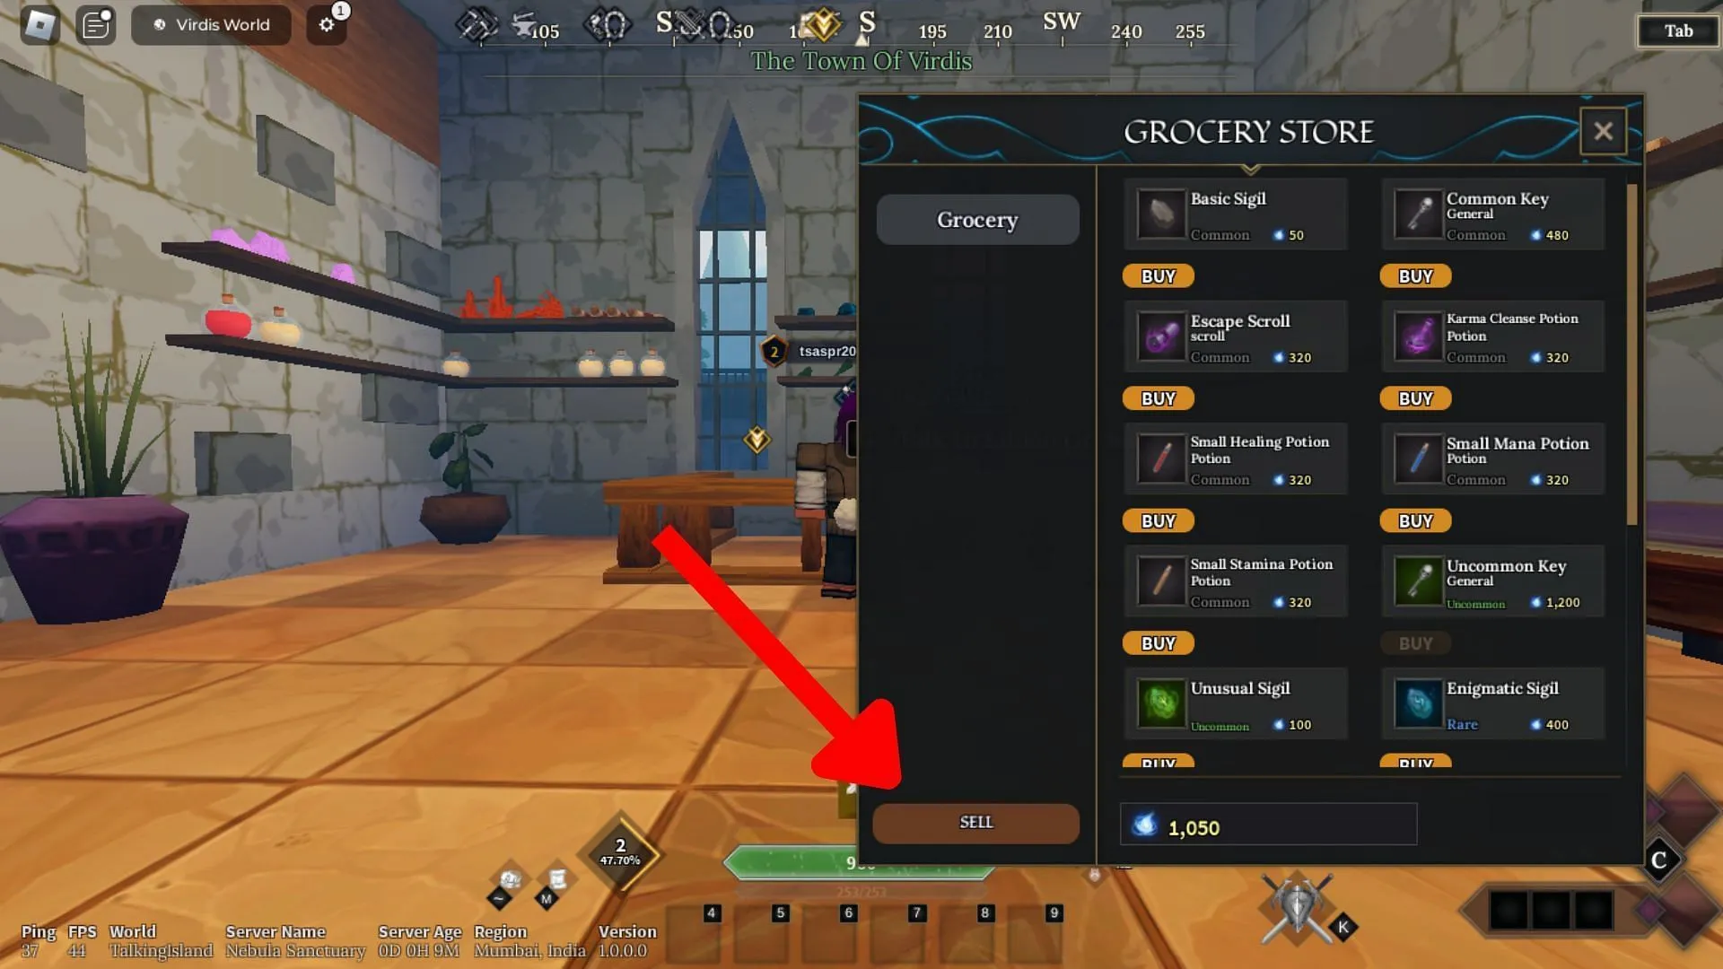Click the SELL button
The height and width of the screenshot is (969, 1723).
tap(975, 821)
